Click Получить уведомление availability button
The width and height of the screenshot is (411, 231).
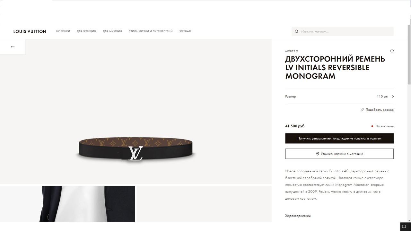tap(339, 139)
